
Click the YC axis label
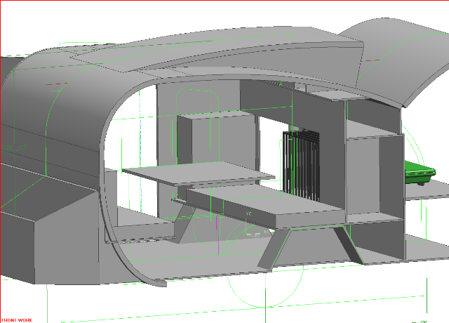pos(248,213)
